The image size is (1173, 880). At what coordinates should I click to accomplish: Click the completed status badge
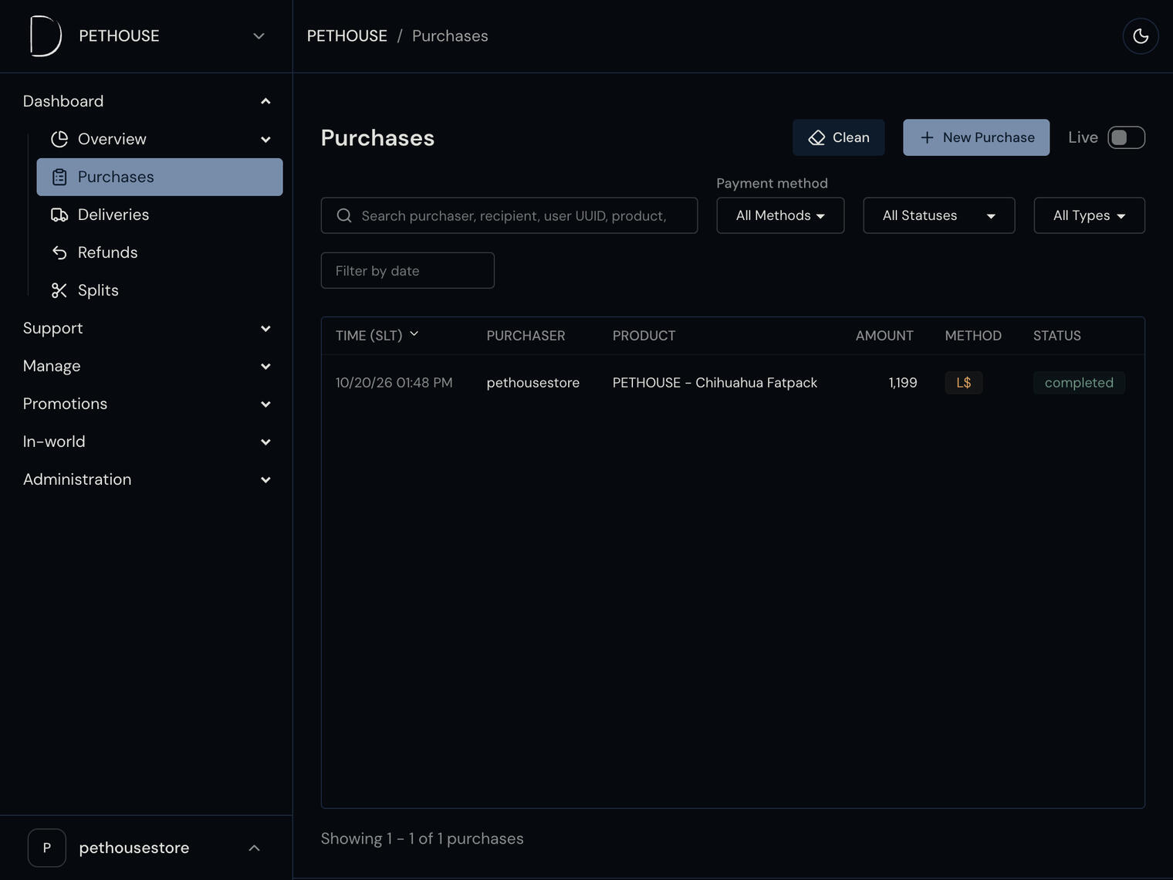point(1079,383)
